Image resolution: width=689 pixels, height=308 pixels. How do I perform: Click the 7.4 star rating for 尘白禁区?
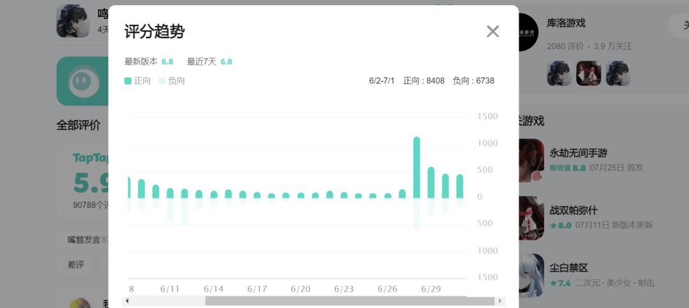tap(561, 283)
